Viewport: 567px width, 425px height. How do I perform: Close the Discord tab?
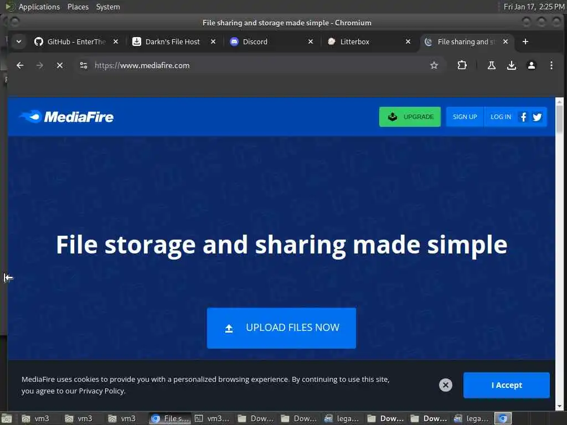tap(310, 42)
